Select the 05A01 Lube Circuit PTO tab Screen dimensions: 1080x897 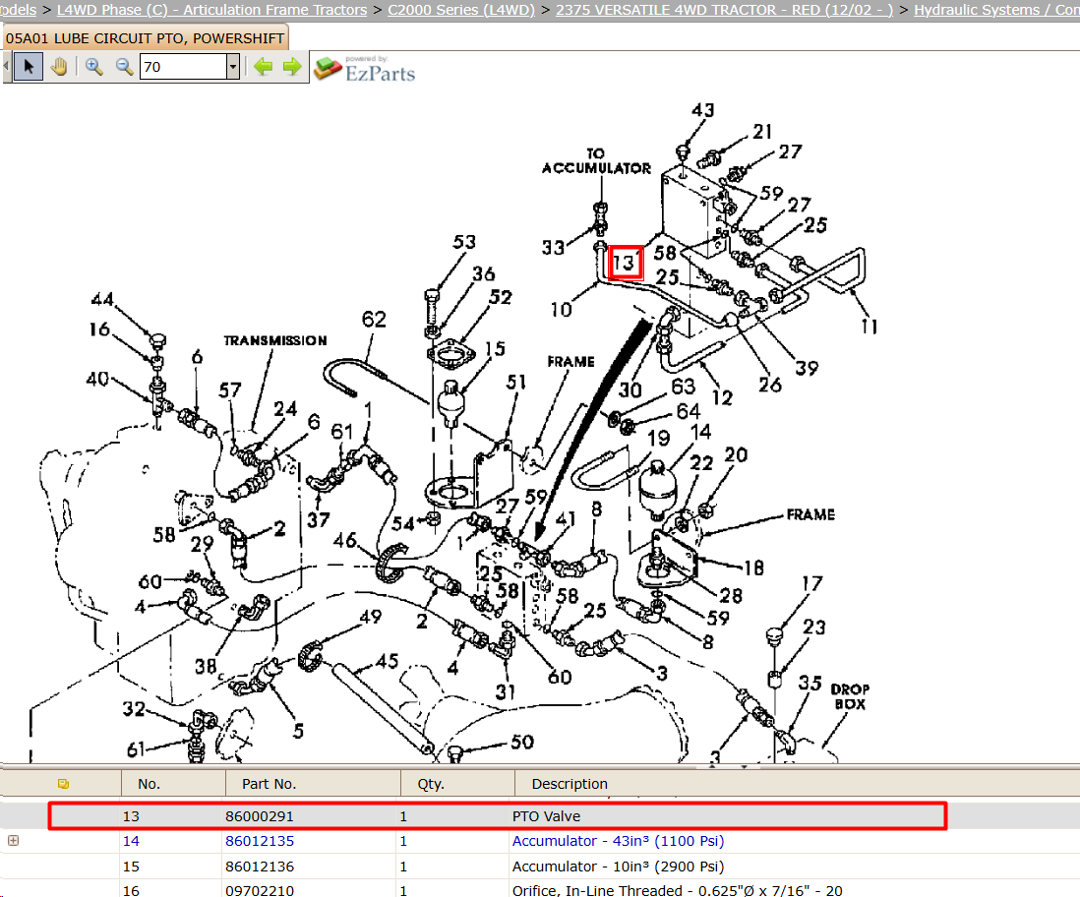click(146, 38)
